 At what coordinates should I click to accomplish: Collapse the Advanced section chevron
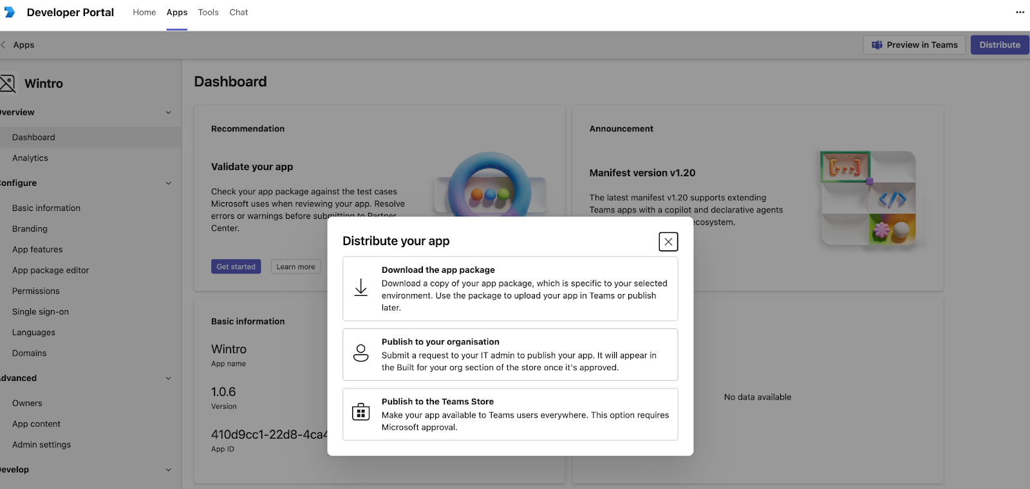pos(169,378)
